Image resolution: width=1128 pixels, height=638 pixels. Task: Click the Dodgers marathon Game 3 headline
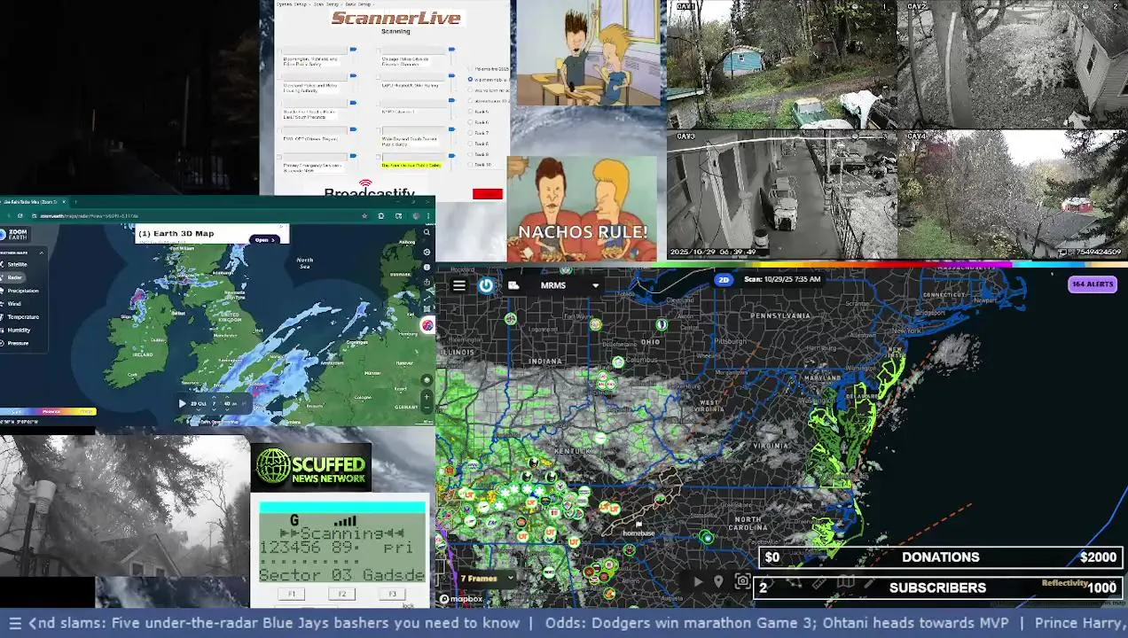pyautogui.click(x=777, y=623)
